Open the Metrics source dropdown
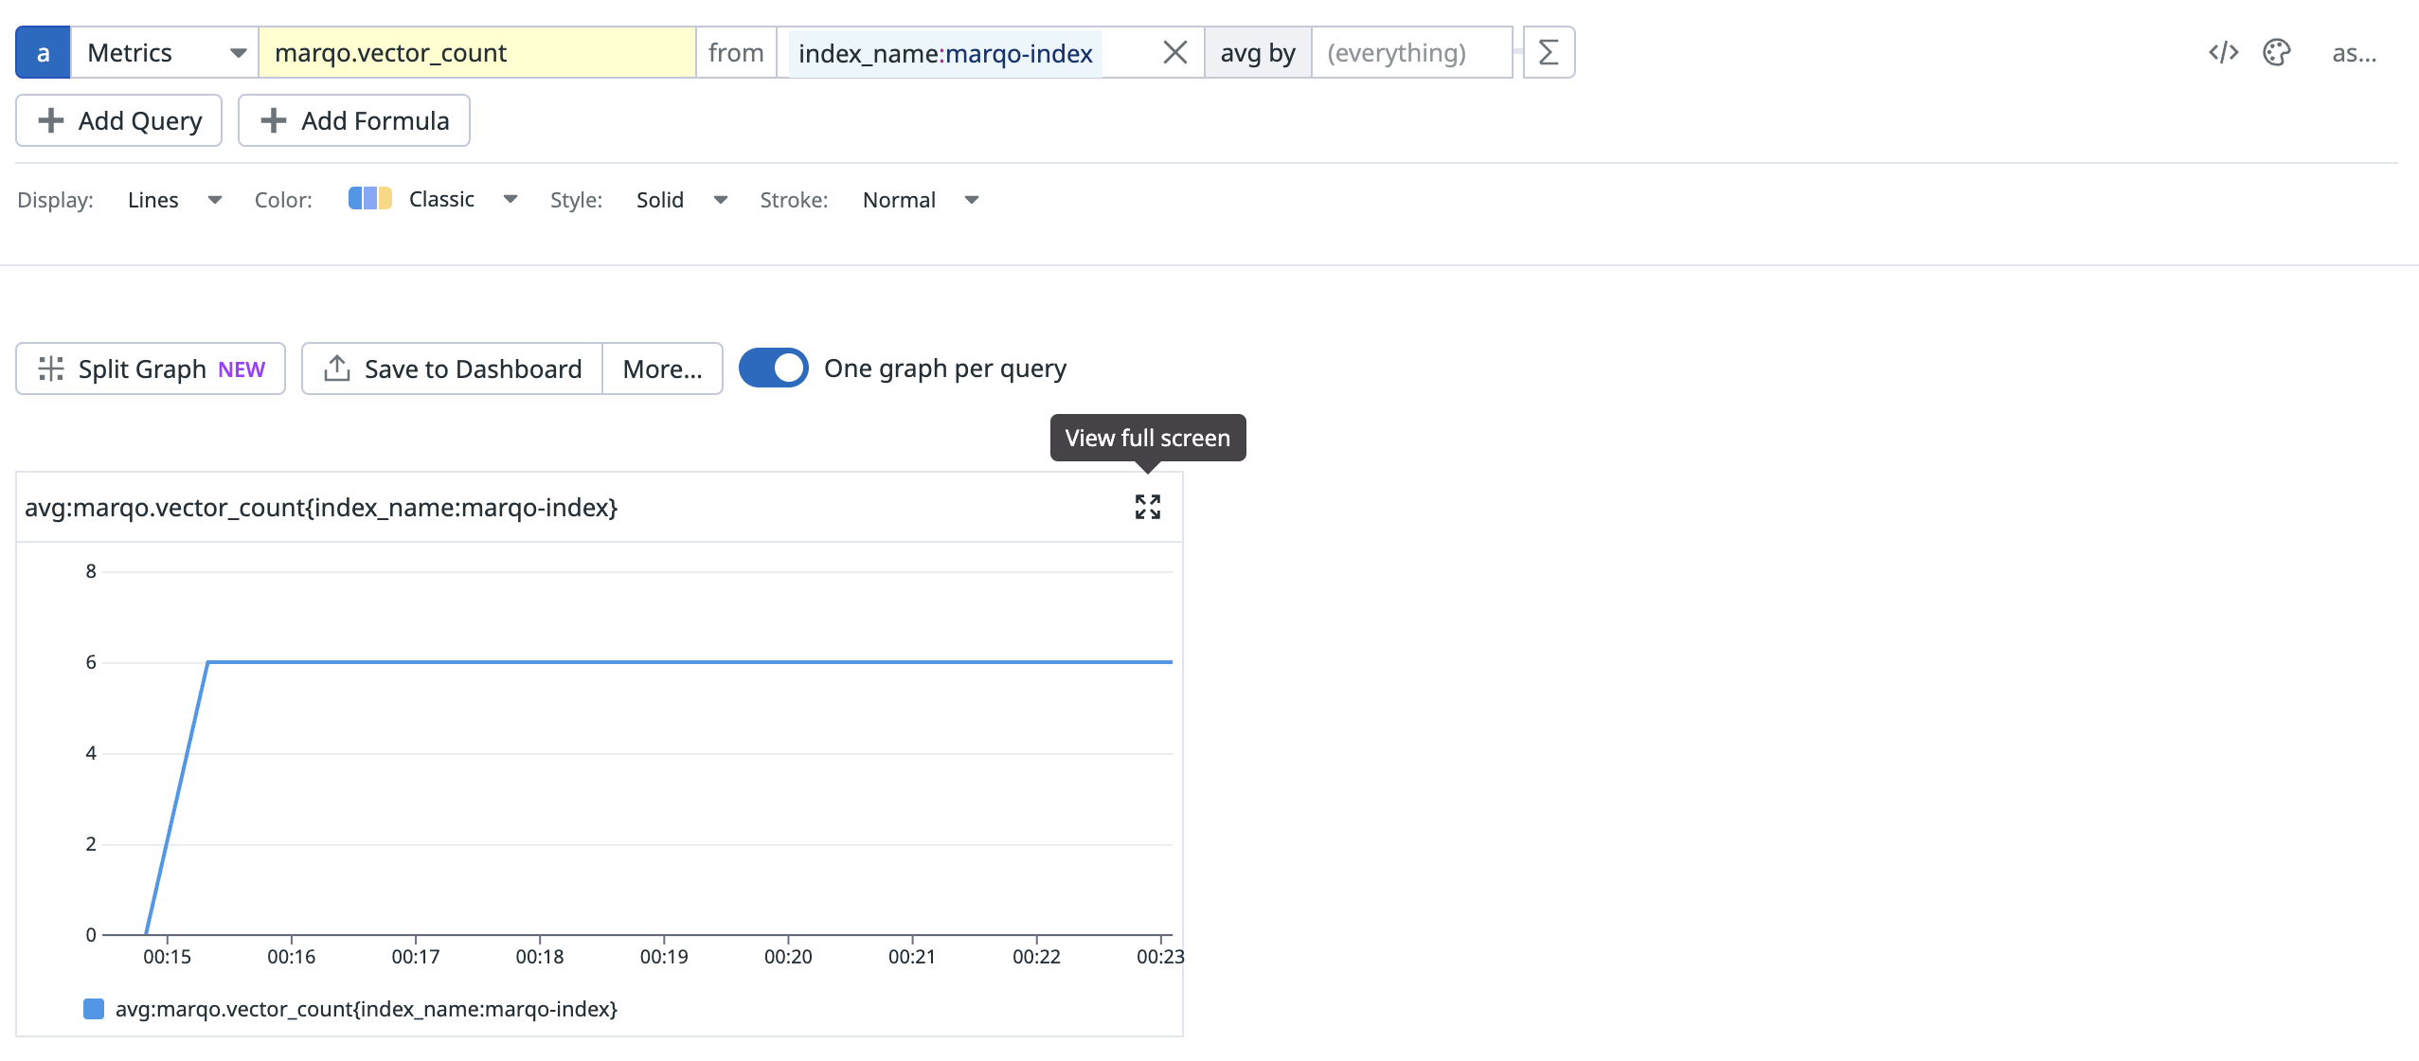 point(165,52)
